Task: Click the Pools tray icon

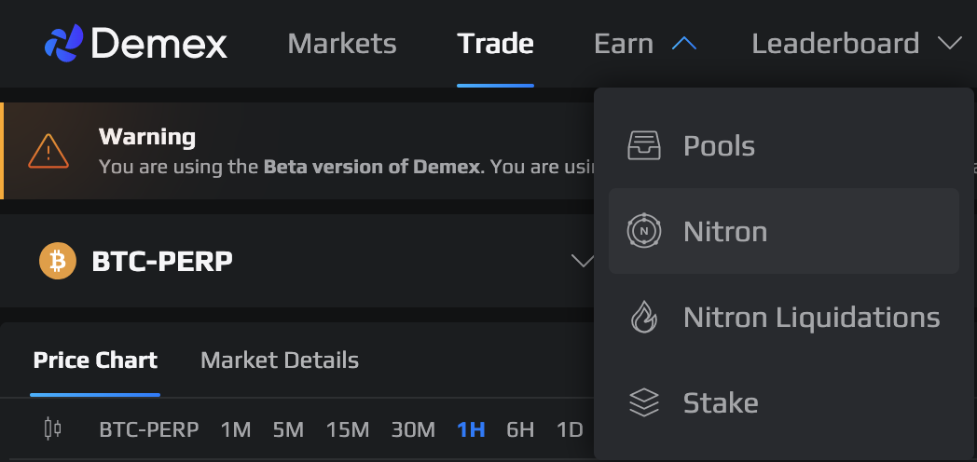Action: click(644, 146)
